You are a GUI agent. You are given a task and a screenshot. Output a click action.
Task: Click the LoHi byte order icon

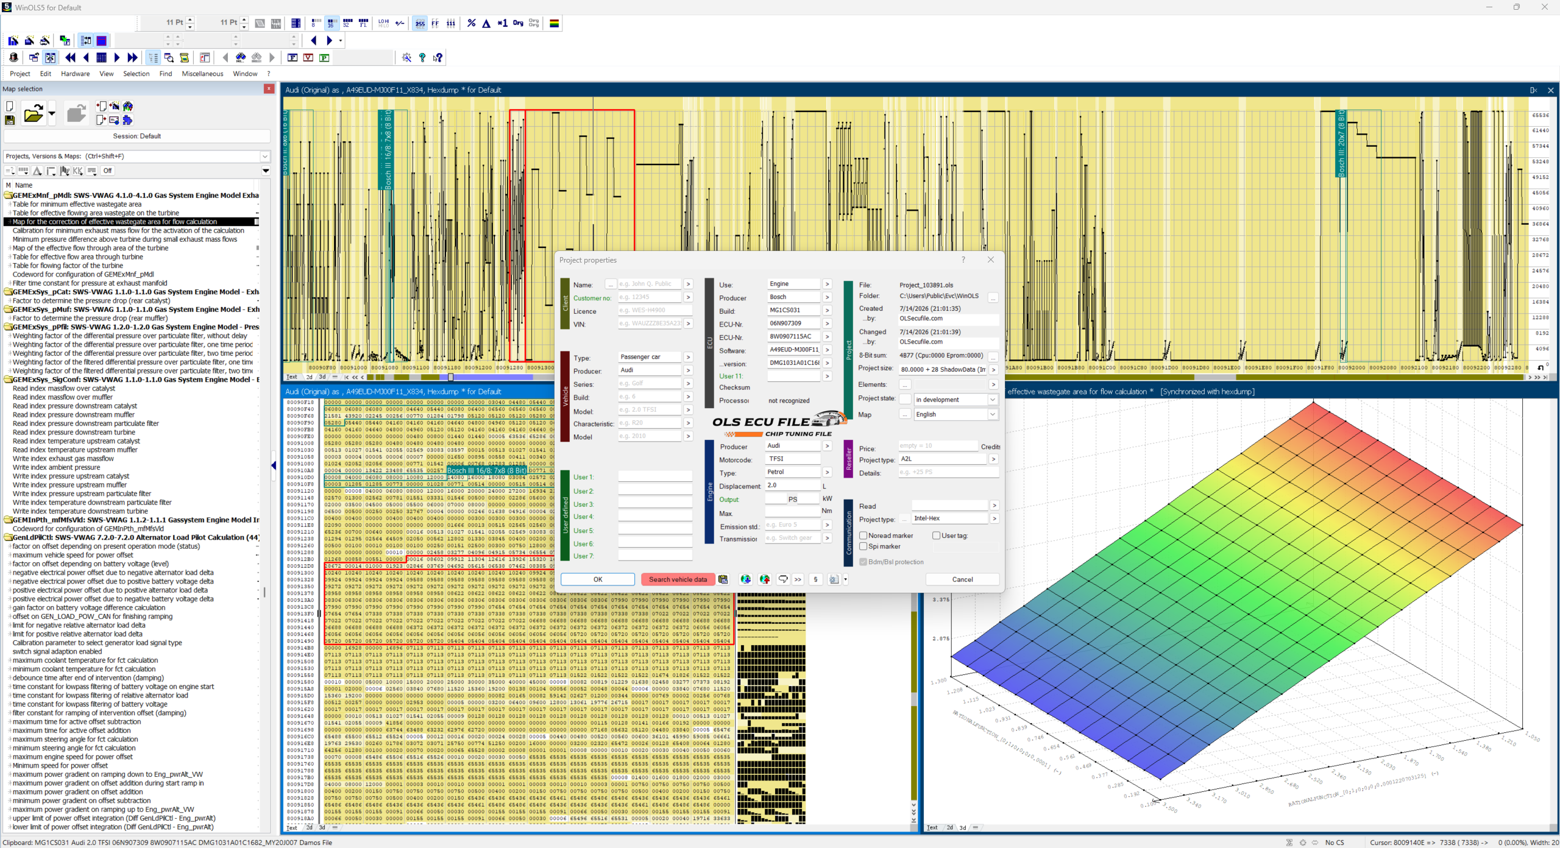[383, 23]
